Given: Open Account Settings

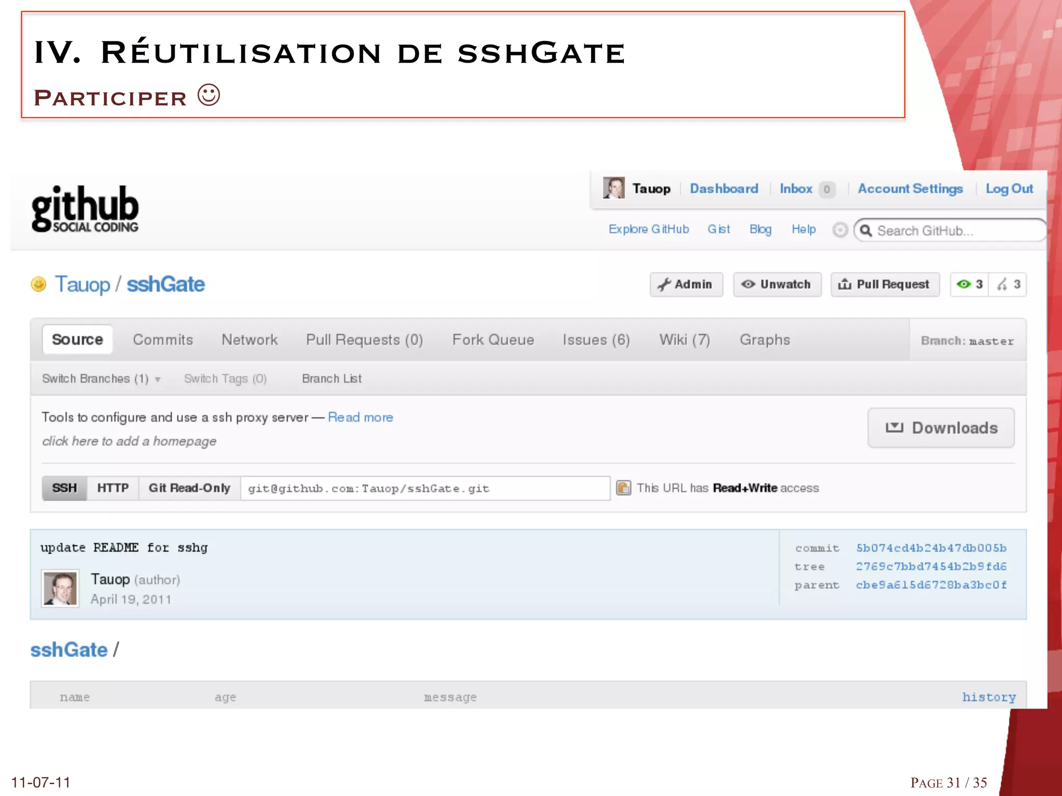Looking at the screenshot, I should pos(910,189).
